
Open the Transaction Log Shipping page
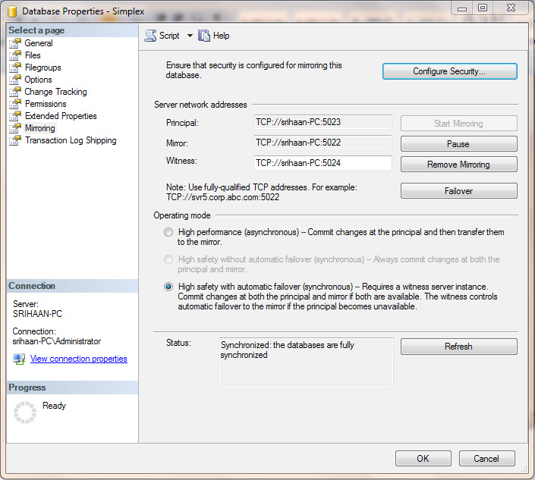pyautogui.click(x=71, y=140)
